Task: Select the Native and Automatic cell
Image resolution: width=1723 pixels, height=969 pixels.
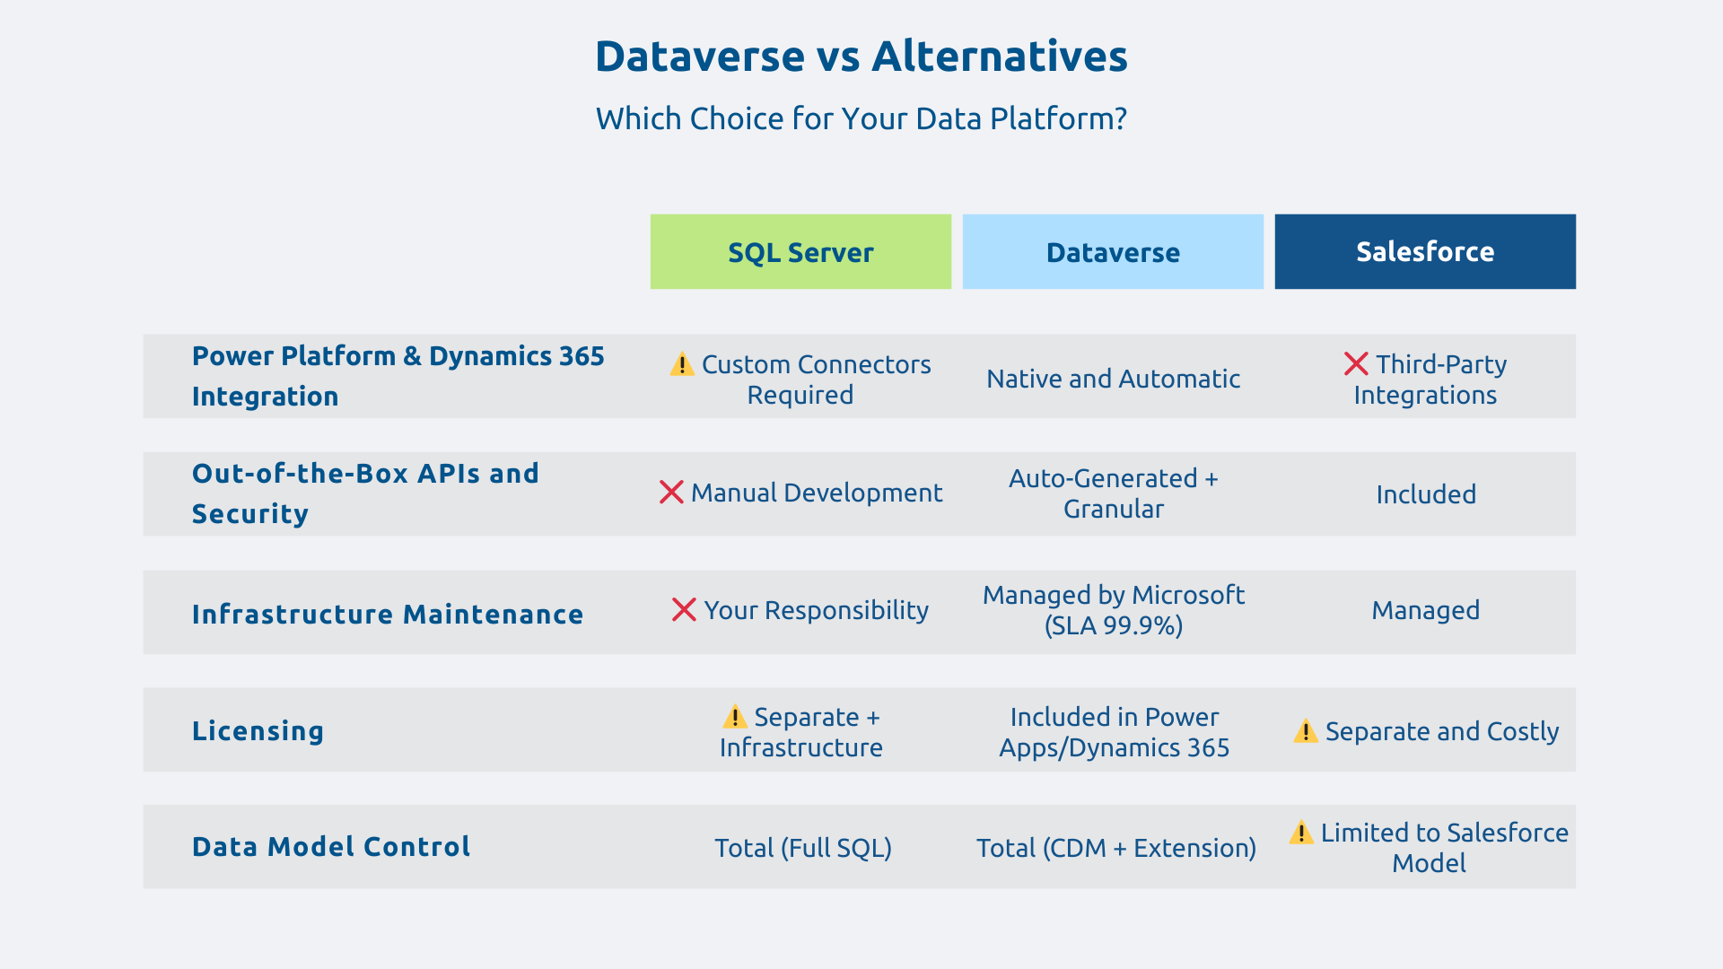Action: pos(1113,378)
